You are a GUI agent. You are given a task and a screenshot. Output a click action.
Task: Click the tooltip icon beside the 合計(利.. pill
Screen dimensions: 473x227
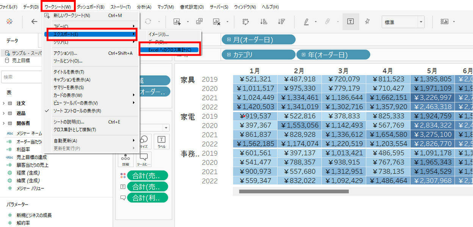pyautogui.click(x=122, y=197)
